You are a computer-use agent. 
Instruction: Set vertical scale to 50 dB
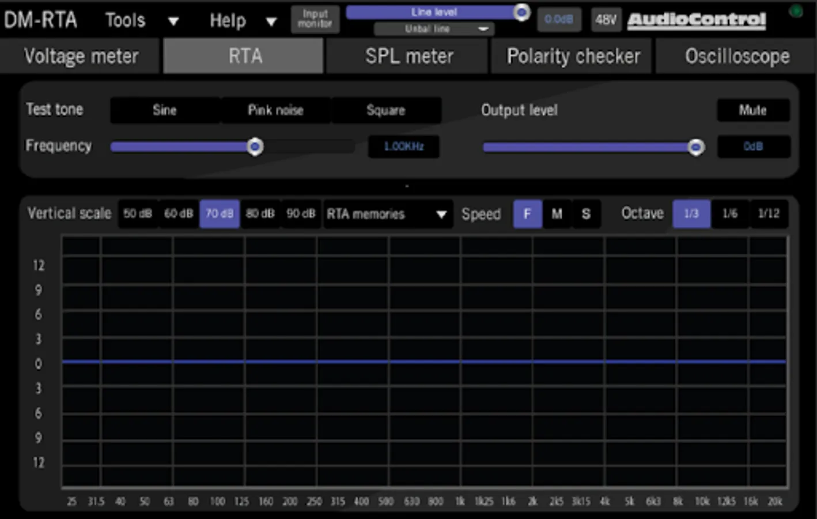[138, 214]
